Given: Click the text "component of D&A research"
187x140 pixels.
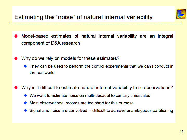Looking at the screenshot, I should tap(51, 43).
